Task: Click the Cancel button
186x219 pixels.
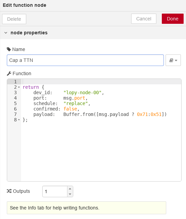Action: pyautogui.click(x=144, y=19)
